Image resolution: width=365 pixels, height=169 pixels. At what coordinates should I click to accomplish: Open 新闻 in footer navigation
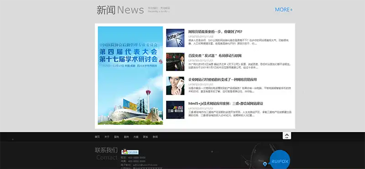click(155, 137)
